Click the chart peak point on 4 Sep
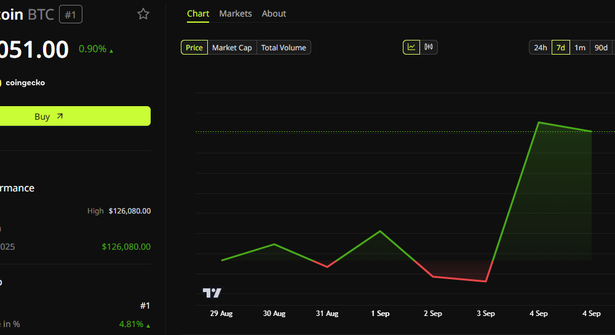This screenshot has width=615, height=335. point(539,123)
